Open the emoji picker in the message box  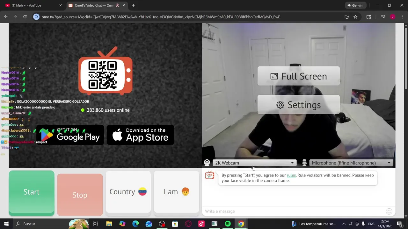click(x=389, y=211)
